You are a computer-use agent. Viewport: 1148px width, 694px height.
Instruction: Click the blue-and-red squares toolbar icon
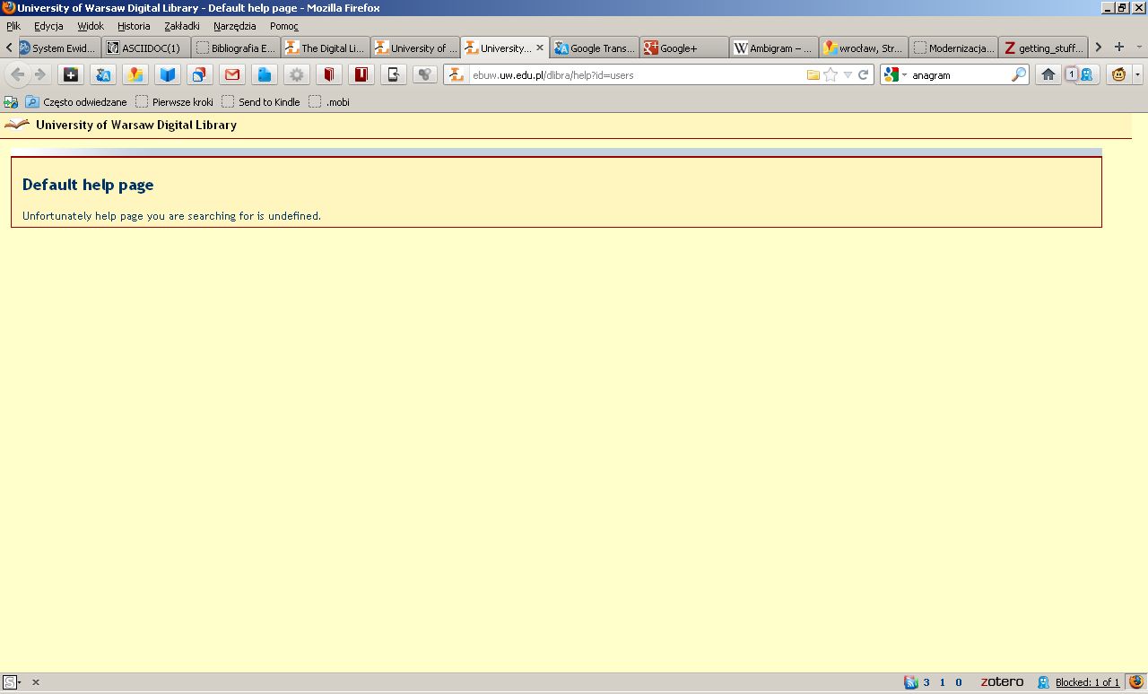[200, 74]
